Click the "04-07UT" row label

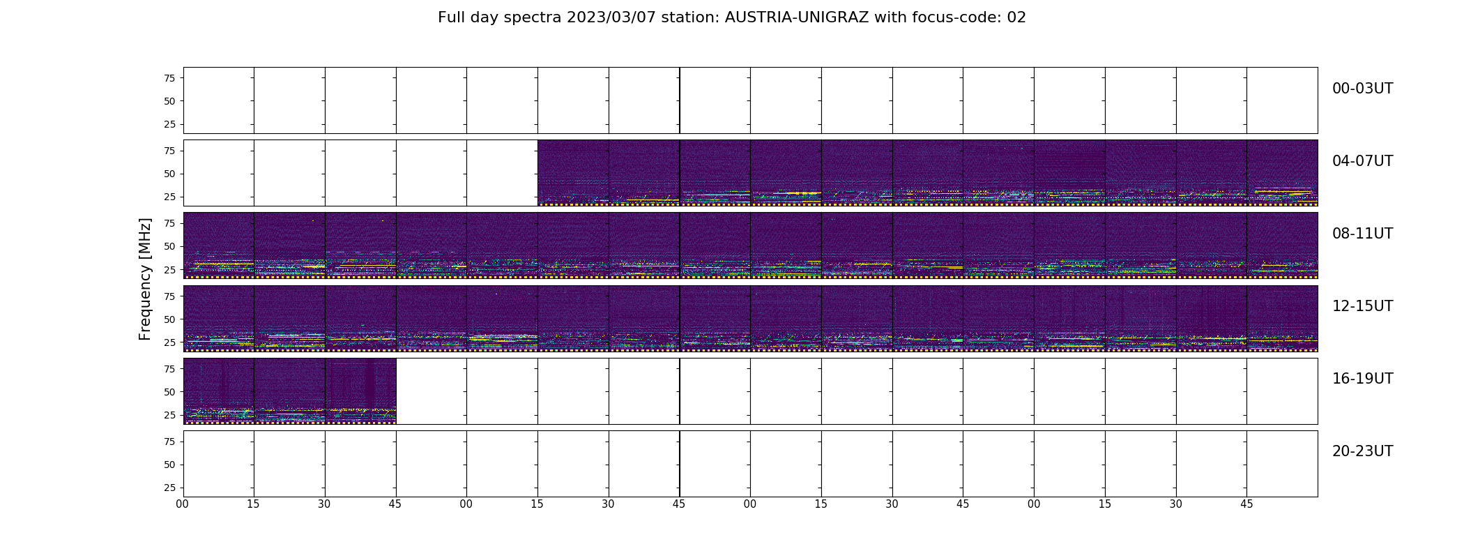(1362, 161)
